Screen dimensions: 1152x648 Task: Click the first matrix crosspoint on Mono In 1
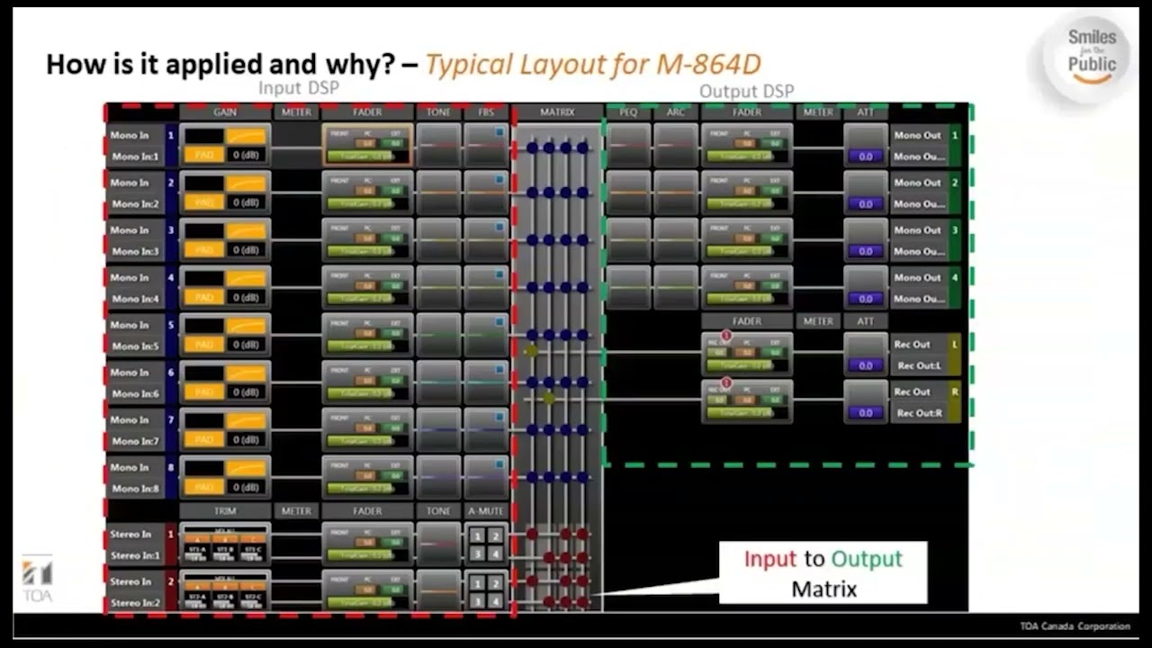tap(532, 148)
